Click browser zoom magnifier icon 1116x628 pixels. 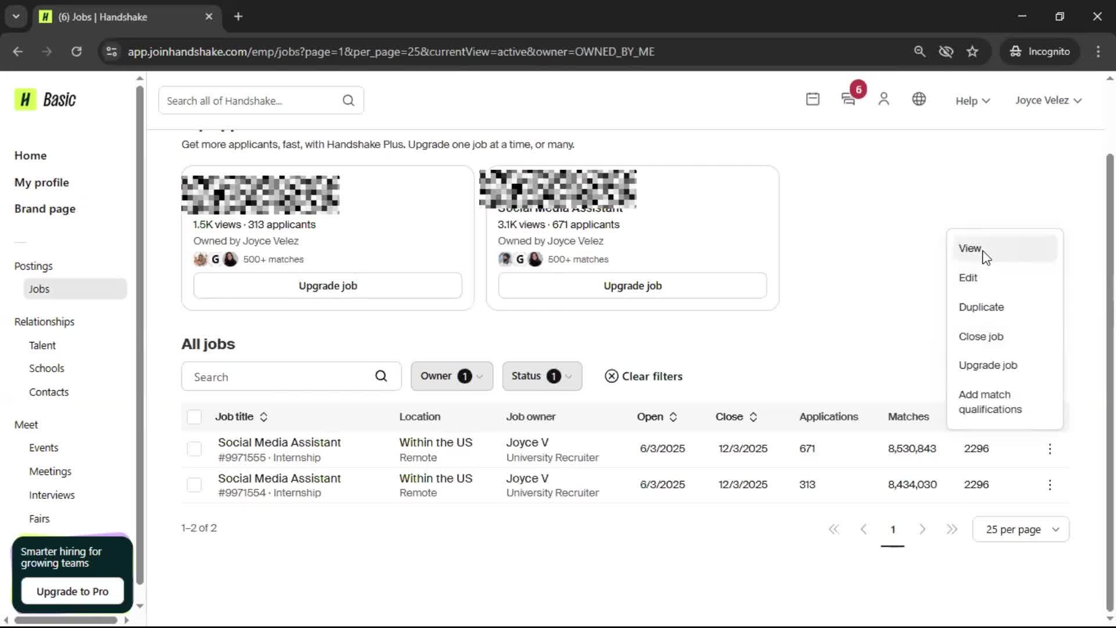tap(920, 52)
